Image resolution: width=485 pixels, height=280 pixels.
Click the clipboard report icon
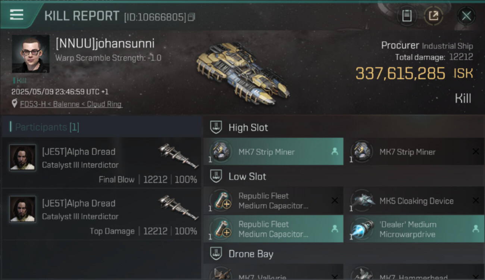[x=407, y=16]
